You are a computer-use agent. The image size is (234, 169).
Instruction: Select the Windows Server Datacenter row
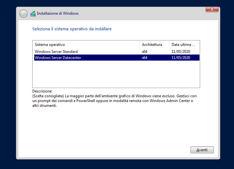117,58
